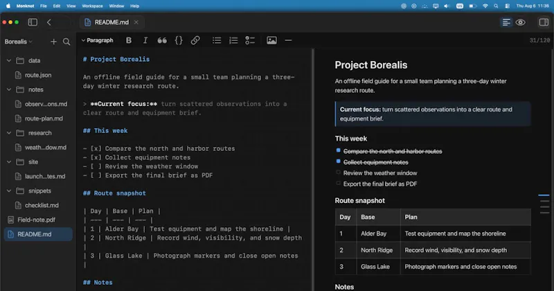
Task: Collapse the notes folder
Action: (x=9, y=89)
